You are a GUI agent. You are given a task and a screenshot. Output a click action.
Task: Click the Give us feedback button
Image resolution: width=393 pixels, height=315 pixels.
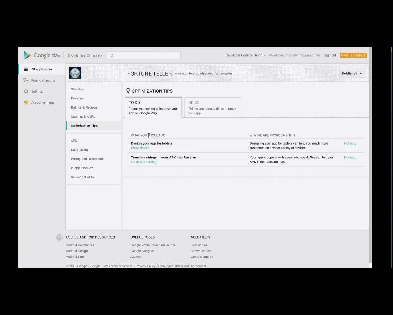[x=353, y=55]
